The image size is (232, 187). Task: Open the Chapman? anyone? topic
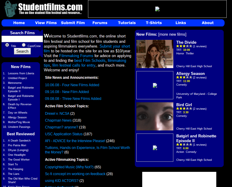pos(62,127)
